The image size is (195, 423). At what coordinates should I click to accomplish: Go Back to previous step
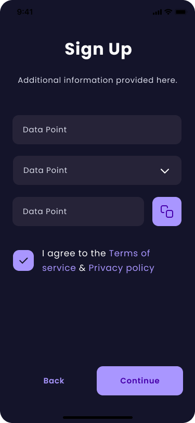click(54, 381)
